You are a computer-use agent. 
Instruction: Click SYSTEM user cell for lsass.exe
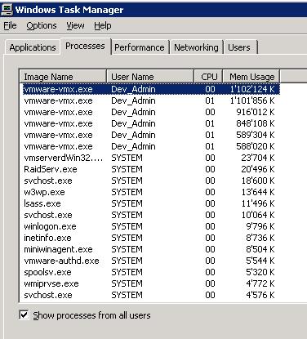(127, 203)
